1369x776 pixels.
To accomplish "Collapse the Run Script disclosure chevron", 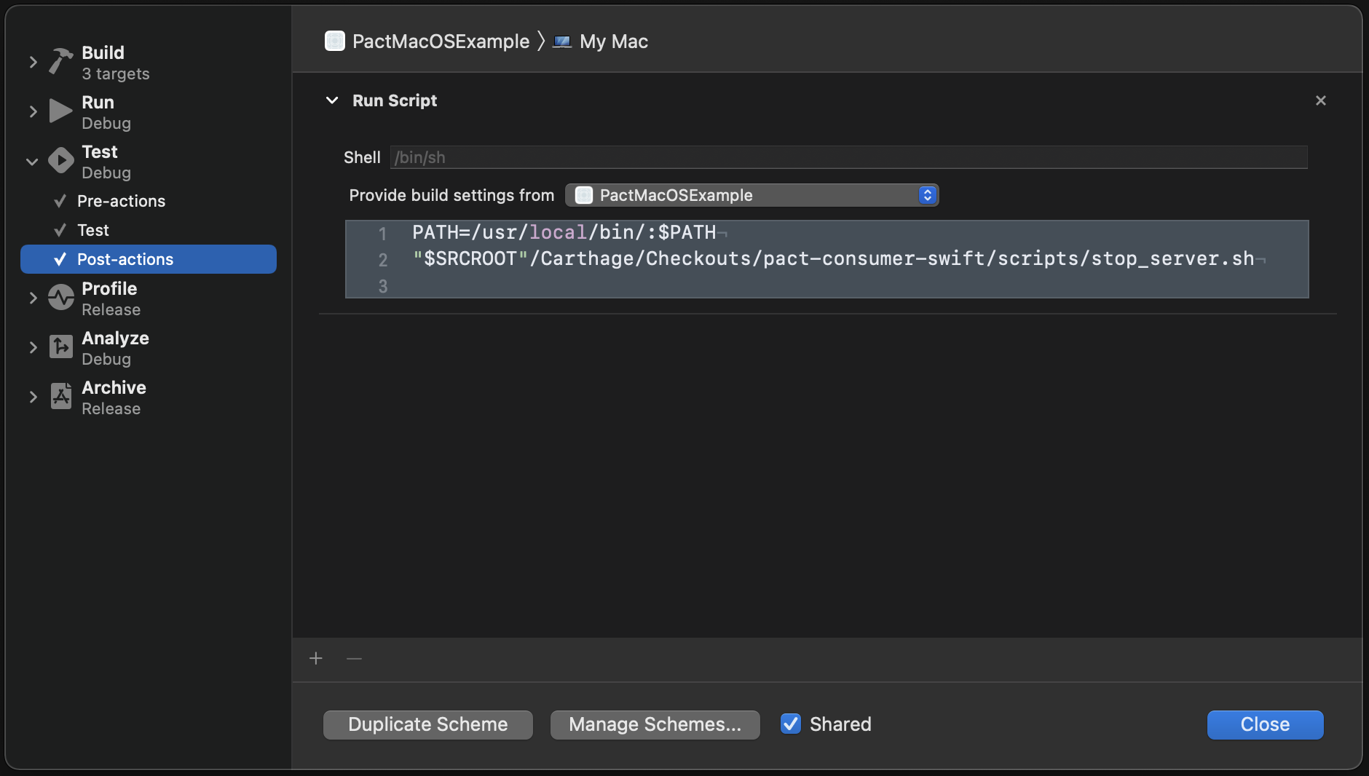I will 332,100.
